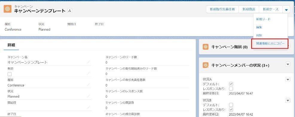The height and width of the screenshot is (117, 295).
Task: Click the キャンペーンの取引開始済みのリード数 label
Action: [131, 69]
